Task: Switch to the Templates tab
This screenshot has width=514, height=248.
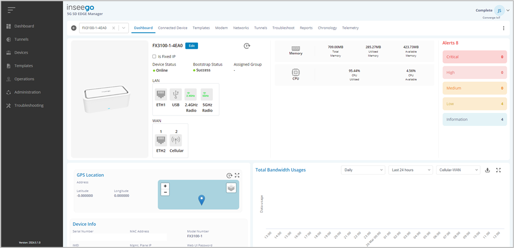Action: coord(201,28)
